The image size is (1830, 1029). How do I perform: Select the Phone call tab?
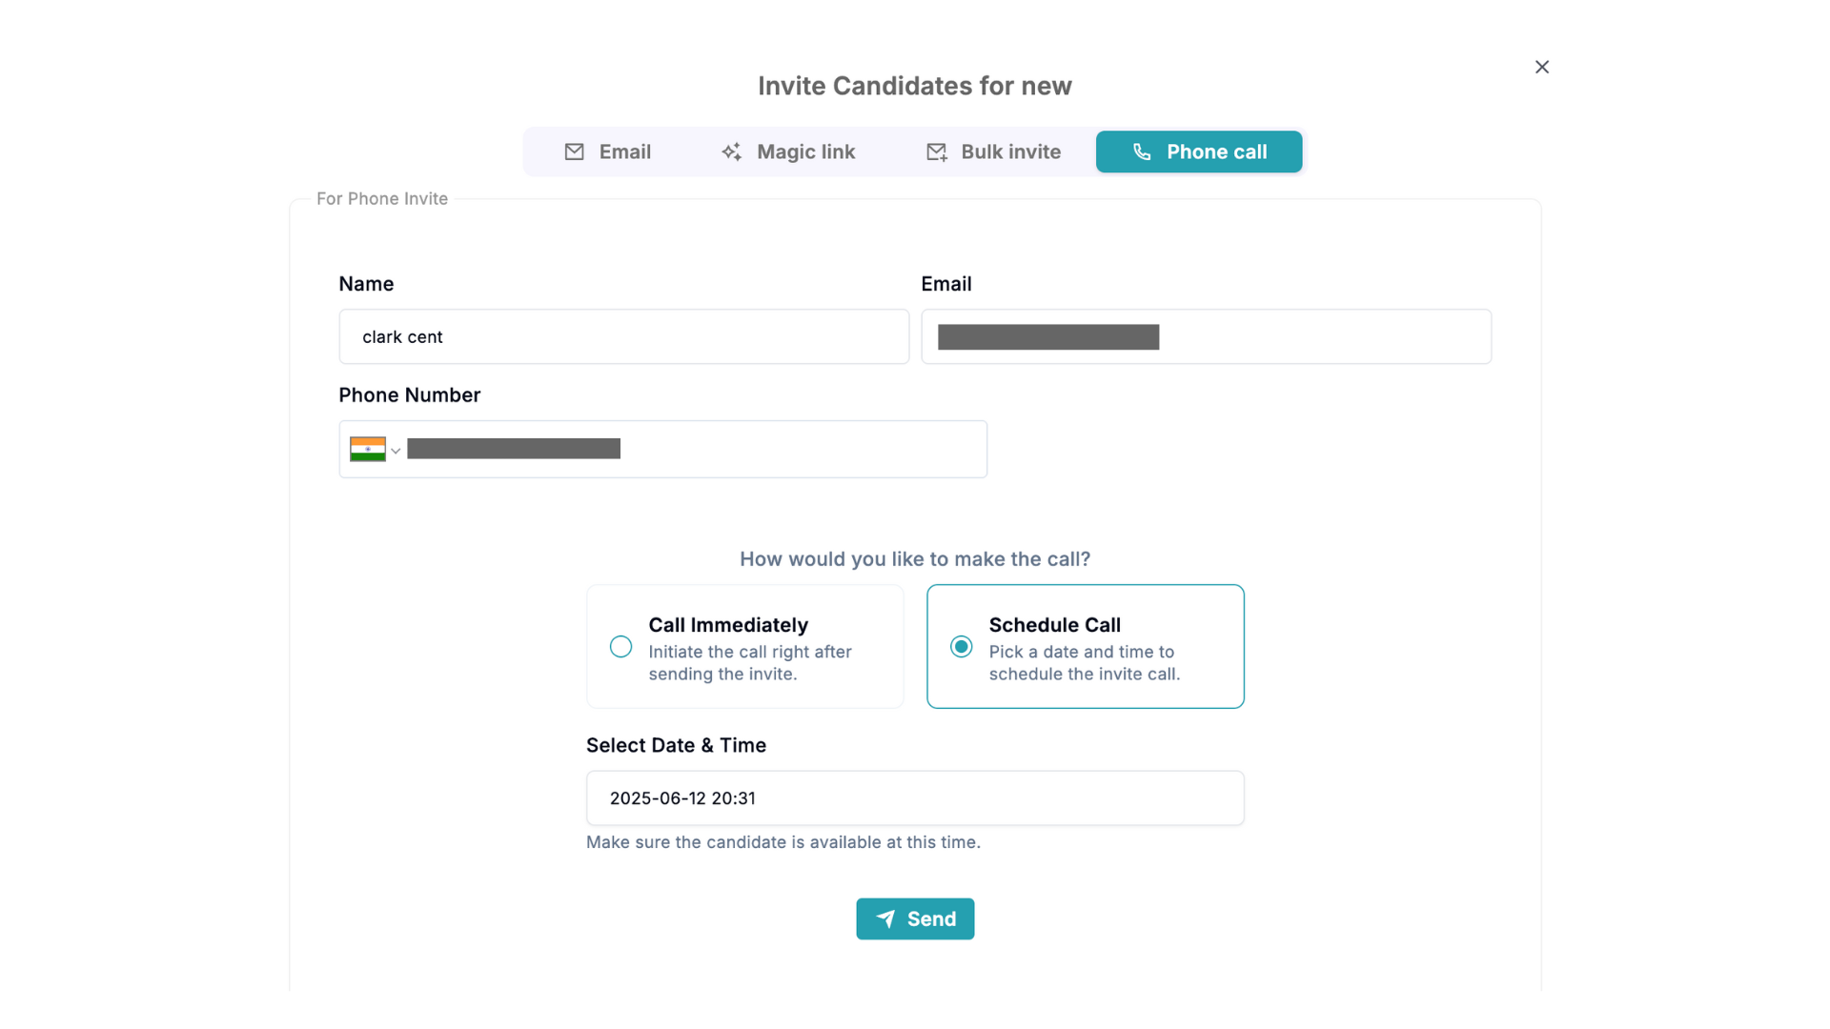pos(1199,151)
